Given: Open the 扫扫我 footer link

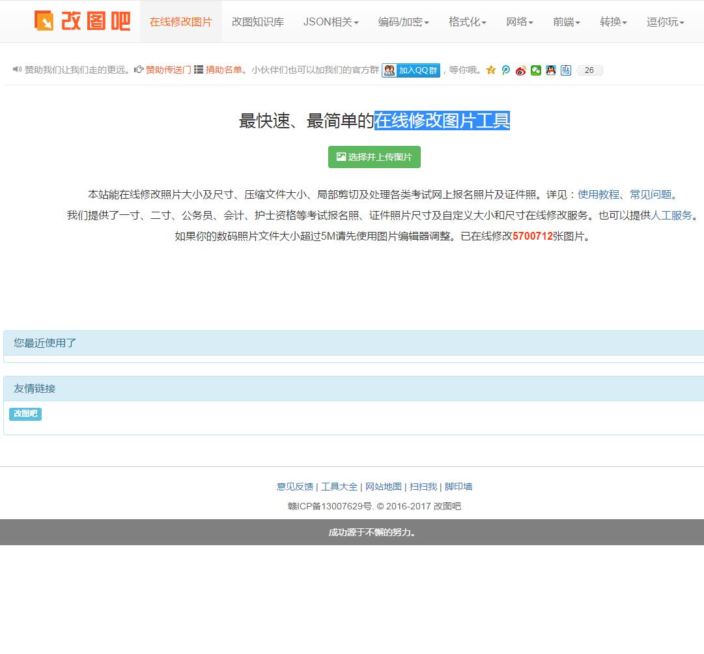Looking at the screenshot, I should pos(423,487).
